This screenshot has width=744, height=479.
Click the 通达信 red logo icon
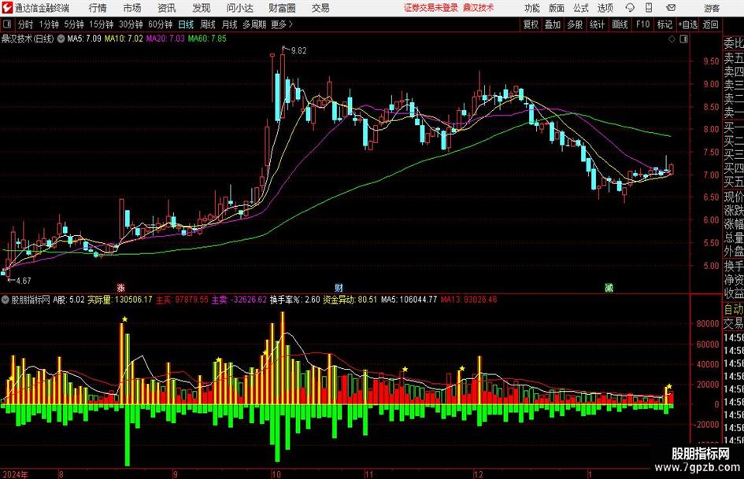click(x=7, y=8)
